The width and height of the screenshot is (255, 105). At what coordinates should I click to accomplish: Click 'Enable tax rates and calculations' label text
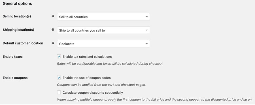click(87, 57)
